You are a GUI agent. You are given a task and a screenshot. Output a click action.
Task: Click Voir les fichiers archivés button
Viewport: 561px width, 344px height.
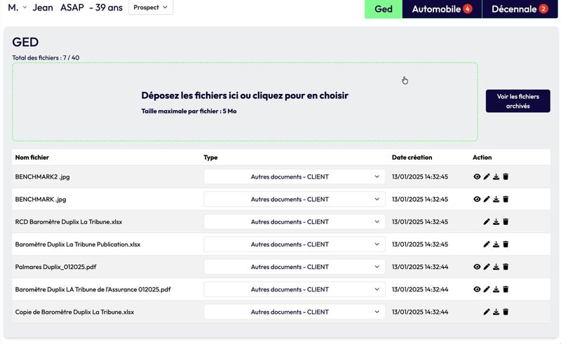click(x=518, y=101)
